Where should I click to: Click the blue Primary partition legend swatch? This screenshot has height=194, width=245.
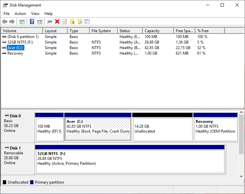[32, 182]
